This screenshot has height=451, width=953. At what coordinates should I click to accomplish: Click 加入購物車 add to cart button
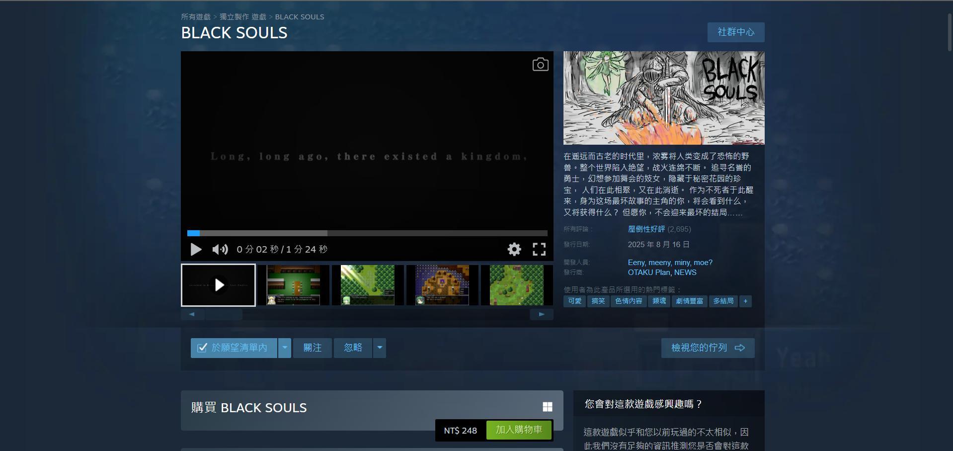[x=519, y=430]
